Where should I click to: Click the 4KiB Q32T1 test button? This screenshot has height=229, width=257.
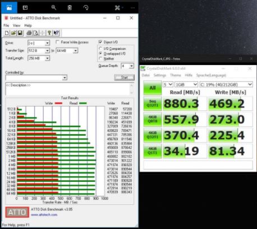coord(153,135)
